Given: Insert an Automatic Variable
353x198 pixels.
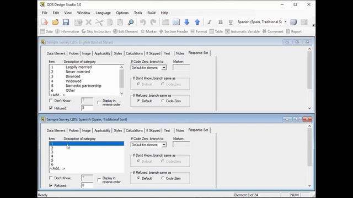Looking at the screenshot, I should tap(243, 31).
